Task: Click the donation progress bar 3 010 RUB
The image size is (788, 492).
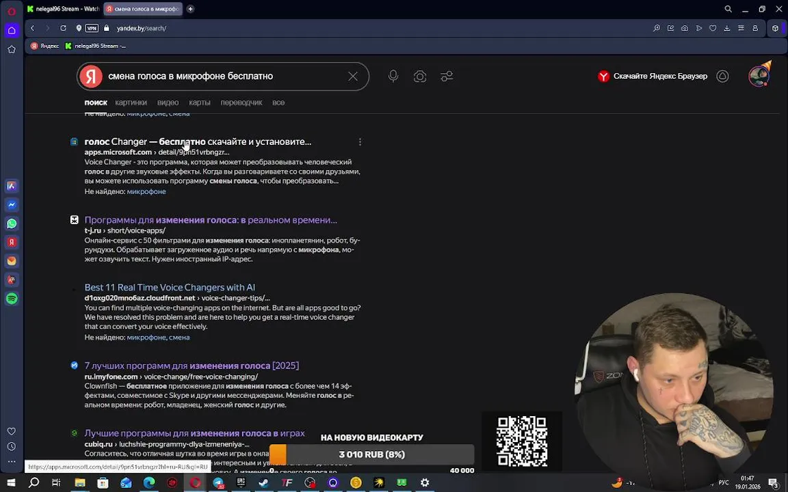Action: click(x=372, y=454)
